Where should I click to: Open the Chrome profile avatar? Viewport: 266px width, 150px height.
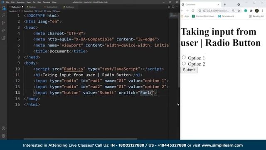click(x=257, y=10)
